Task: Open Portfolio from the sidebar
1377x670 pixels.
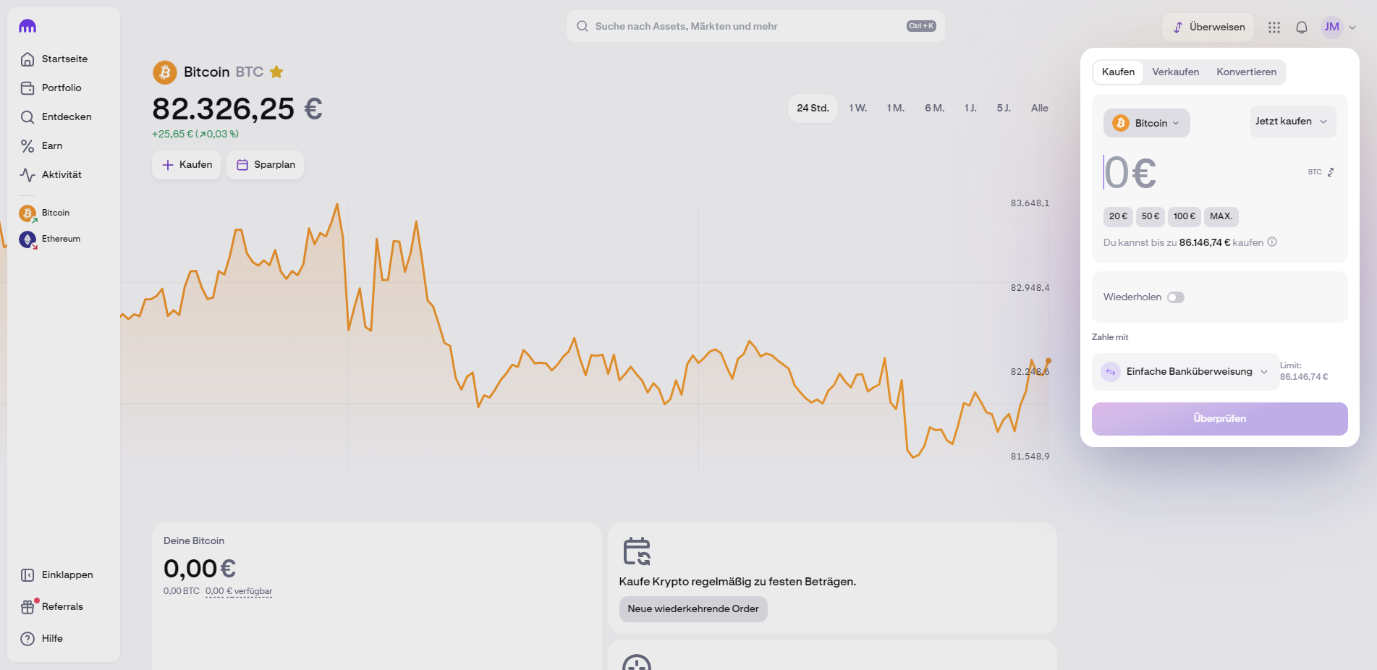Action: tap(61, 88)
